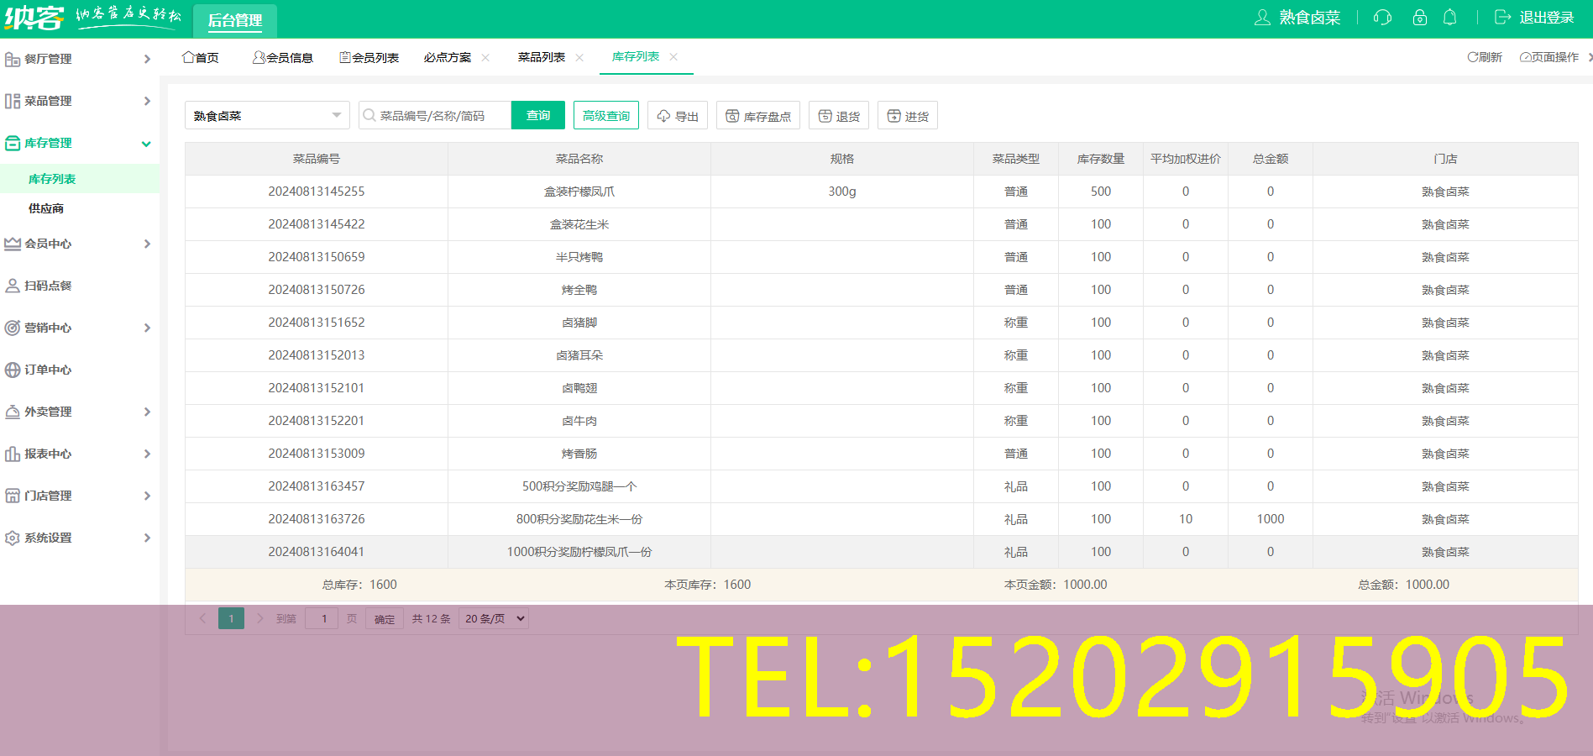
Task: Export inventory with the 导出 button
Action: click(x=678, y=116)
